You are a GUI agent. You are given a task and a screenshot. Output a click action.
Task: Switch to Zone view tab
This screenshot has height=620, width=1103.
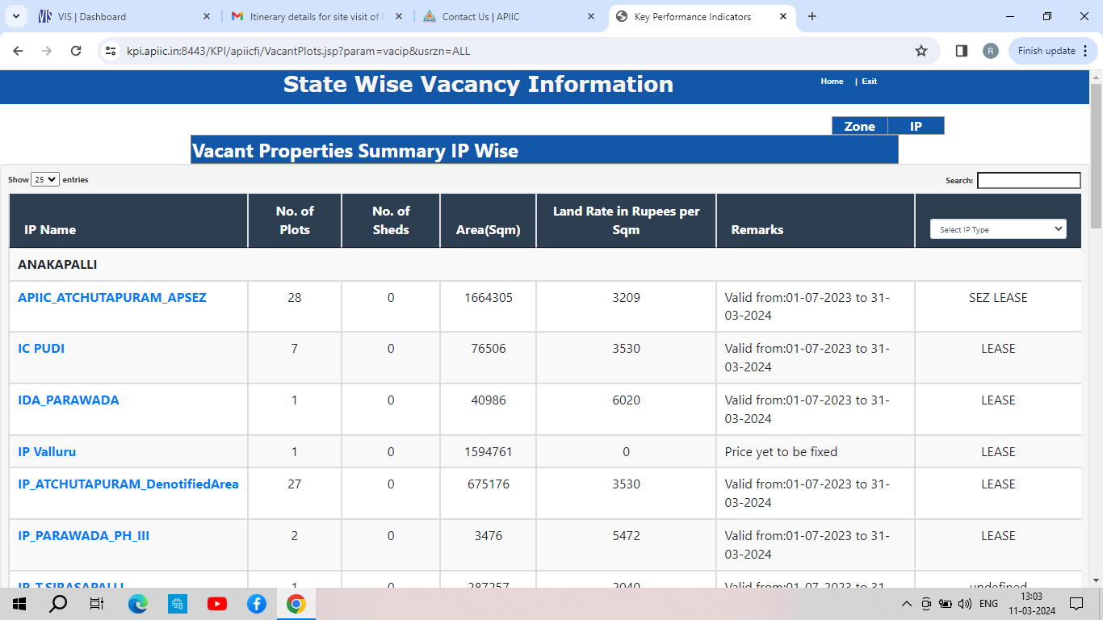pyautogui.click(x=860, y=126)
